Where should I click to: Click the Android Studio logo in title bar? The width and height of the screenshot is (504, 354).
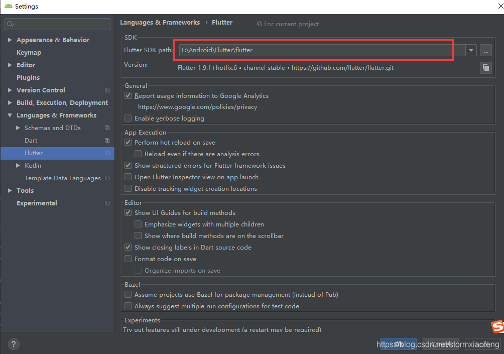(9, 6)
